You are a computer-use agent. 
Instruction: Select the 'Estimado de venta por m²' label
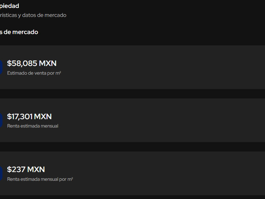[34, 73]
